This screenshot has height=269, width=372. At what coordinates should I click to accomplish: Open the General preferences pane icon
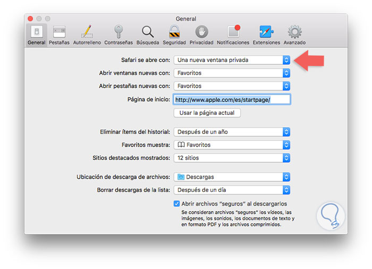(x=37, y=31)
